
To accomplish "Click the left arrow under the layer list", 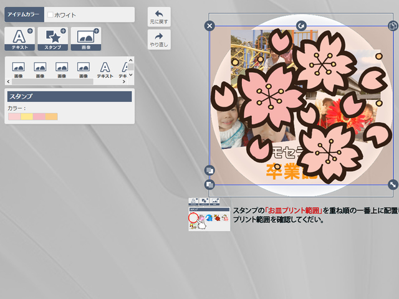I will 8,82.
